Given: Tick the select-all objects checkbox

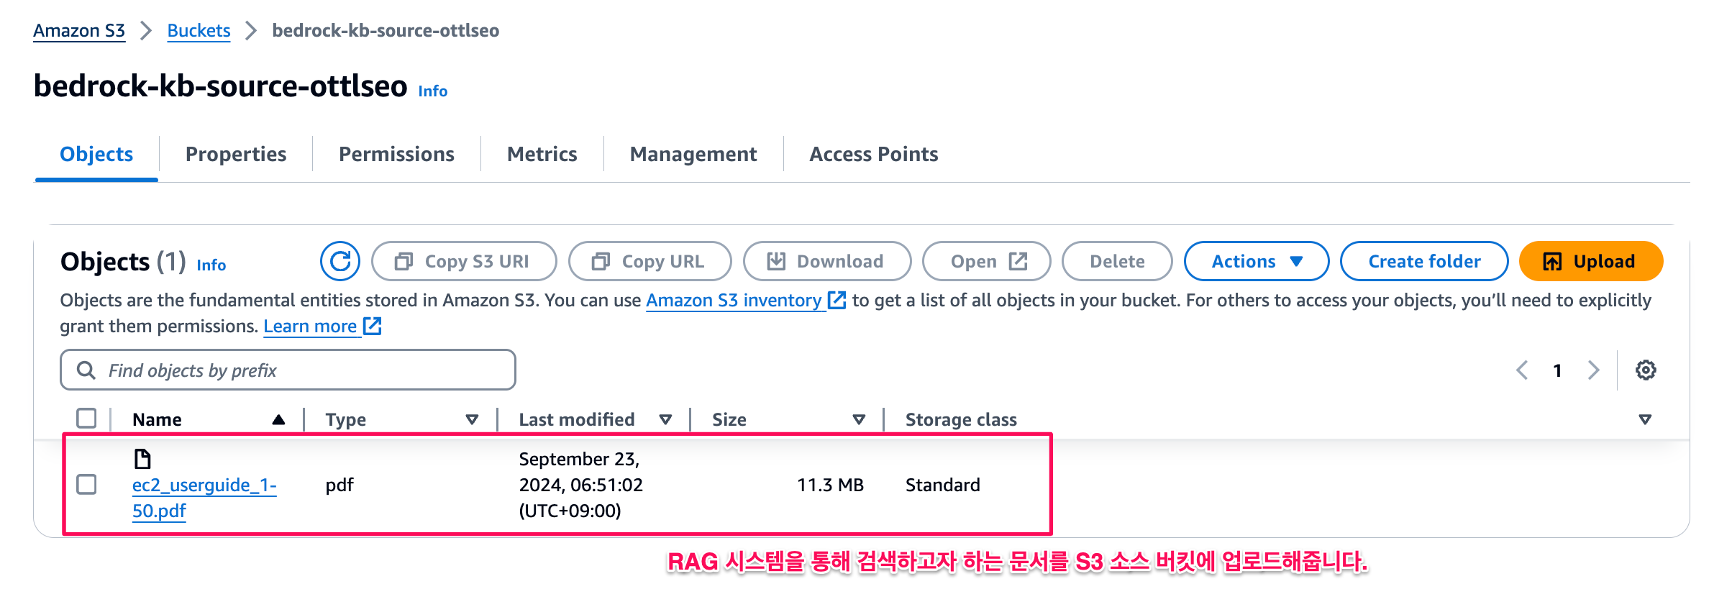Looking at the screenshot, I should [x=86, y=419].
